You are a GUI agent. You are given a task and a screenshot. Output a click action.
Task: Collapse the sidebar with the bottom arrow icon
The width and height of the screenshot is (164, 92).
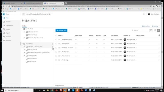point(4,84)
